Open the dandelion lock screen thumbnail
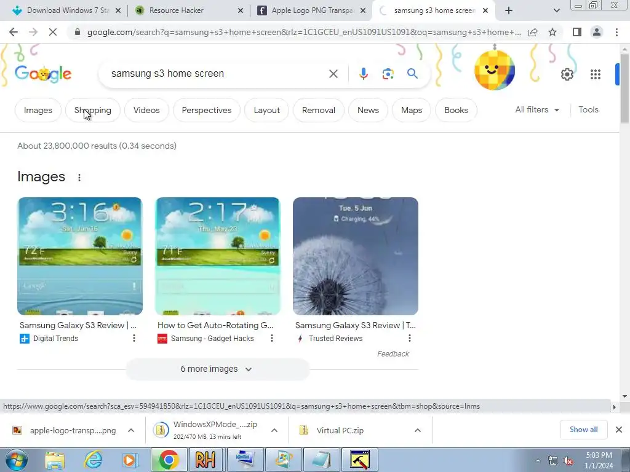630x472 pixels. (x=356, y=256)
